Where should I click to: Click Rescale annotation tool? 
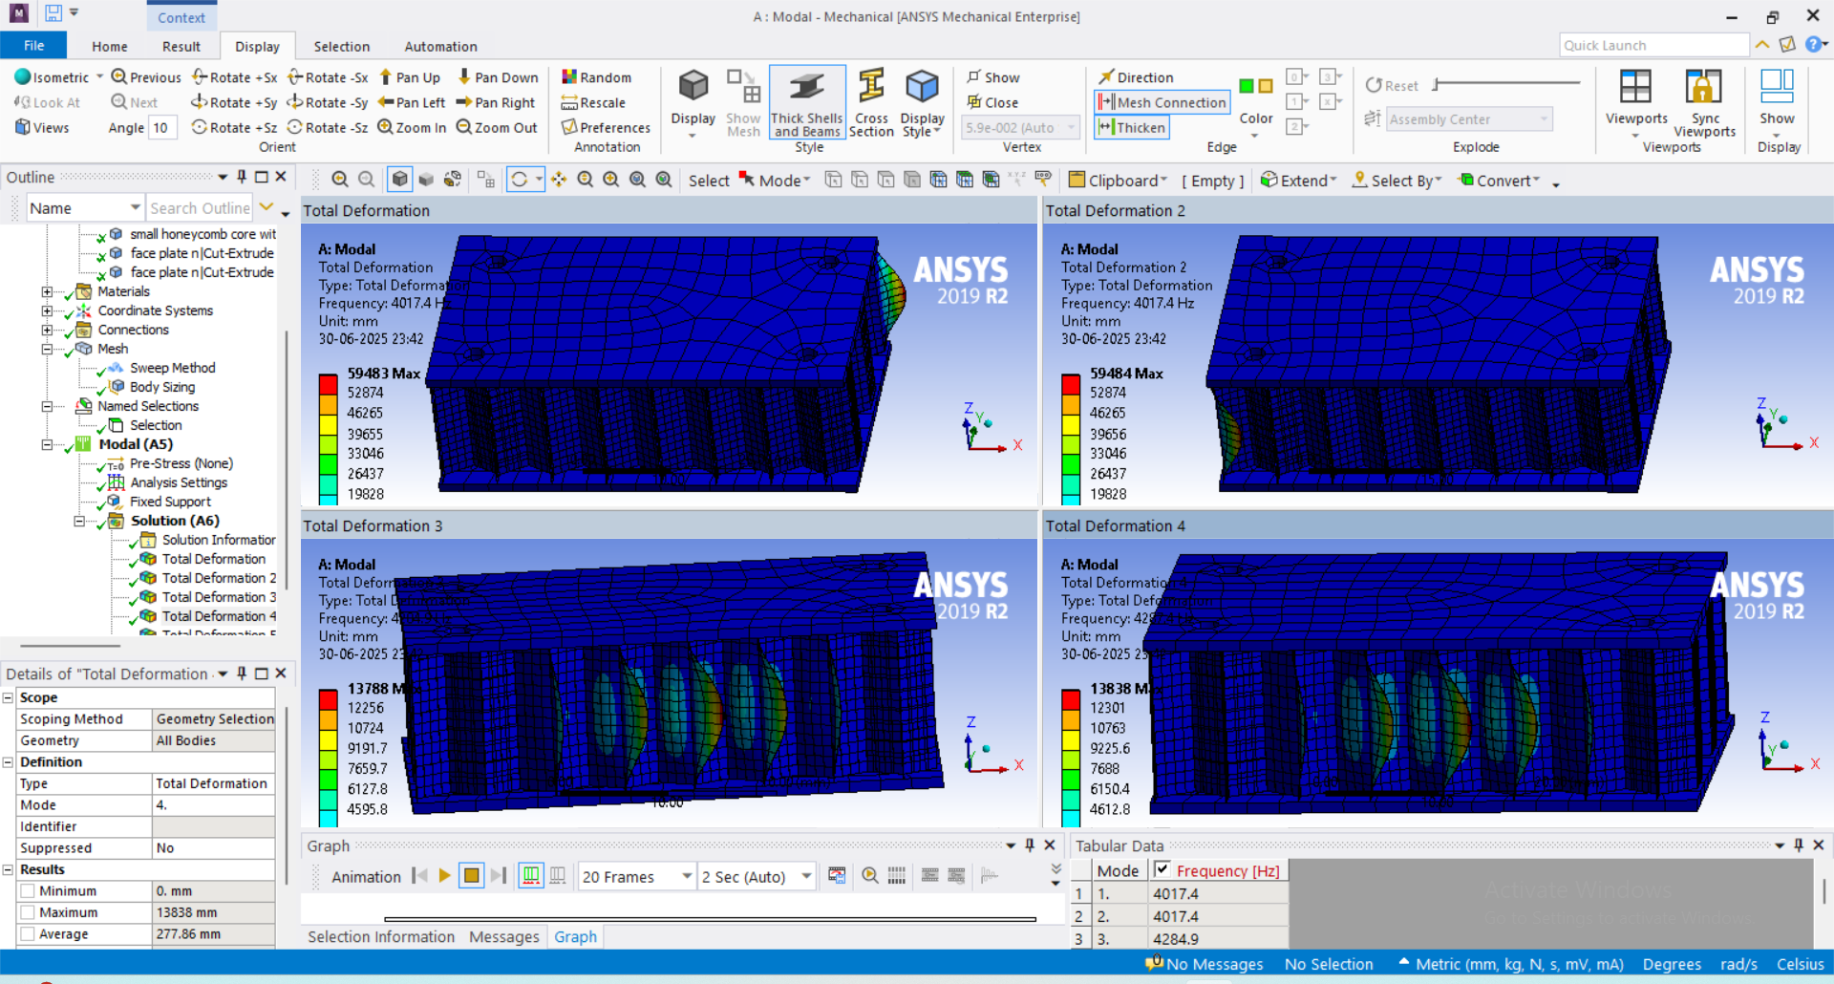(593, 102)
